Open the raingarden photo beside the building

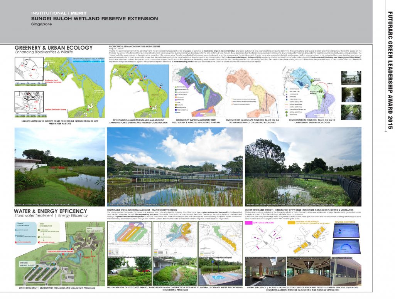click(175, 271)
